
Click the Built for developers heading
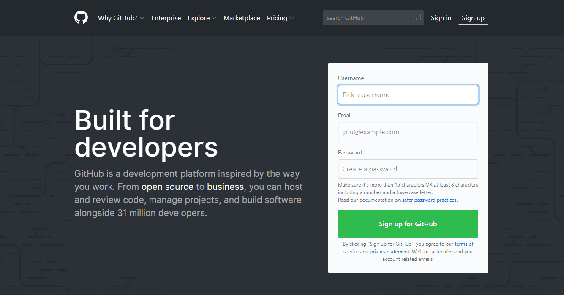[146, 133]
